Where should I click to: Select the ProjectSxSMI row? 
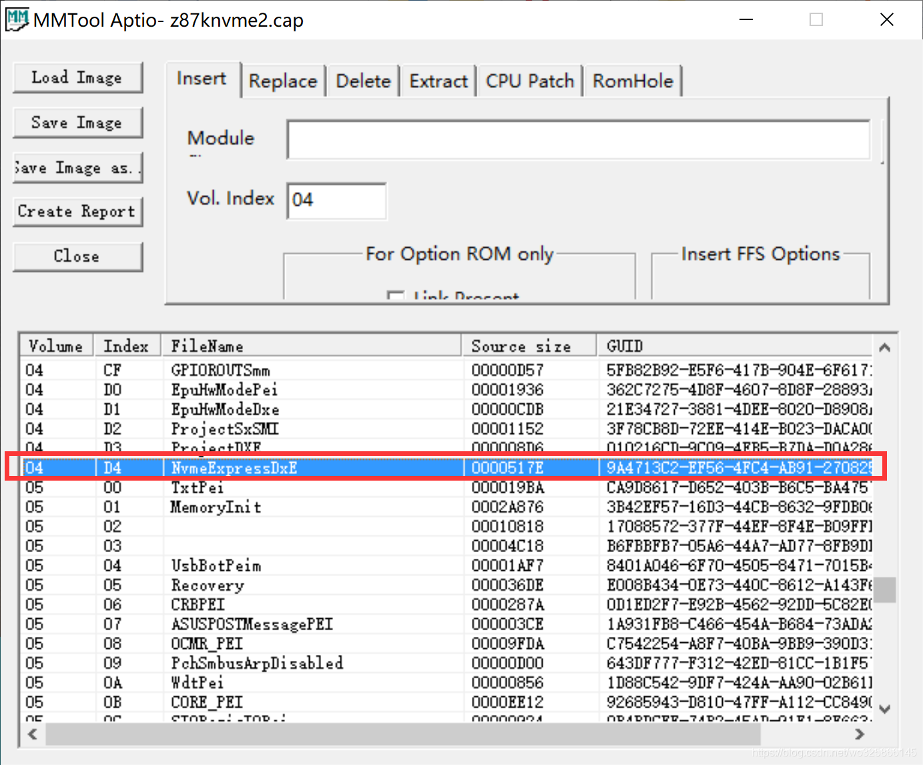tap(446, 429)
